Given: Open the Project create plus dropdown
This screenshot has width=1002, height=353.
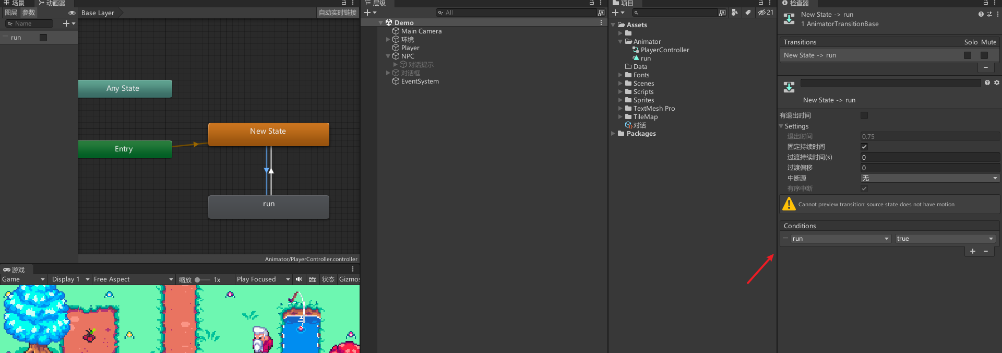Looking at the screenshot, I should 618,13.
